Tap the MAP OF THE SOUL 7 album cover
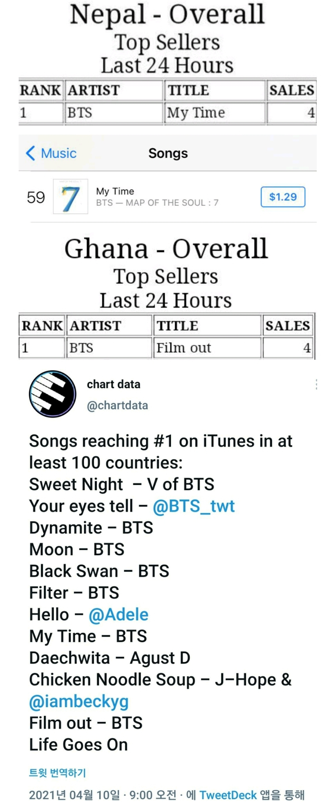This screenshot has width=334, height=809. (70, 196)
